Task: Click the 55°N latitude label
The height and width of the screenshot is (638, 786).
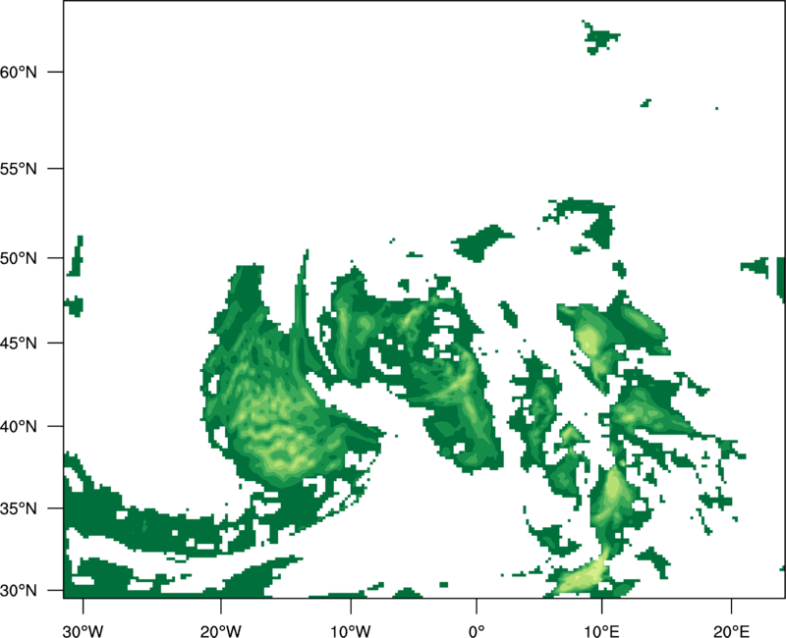Action: pyautogui.click(x=19, y=169)
